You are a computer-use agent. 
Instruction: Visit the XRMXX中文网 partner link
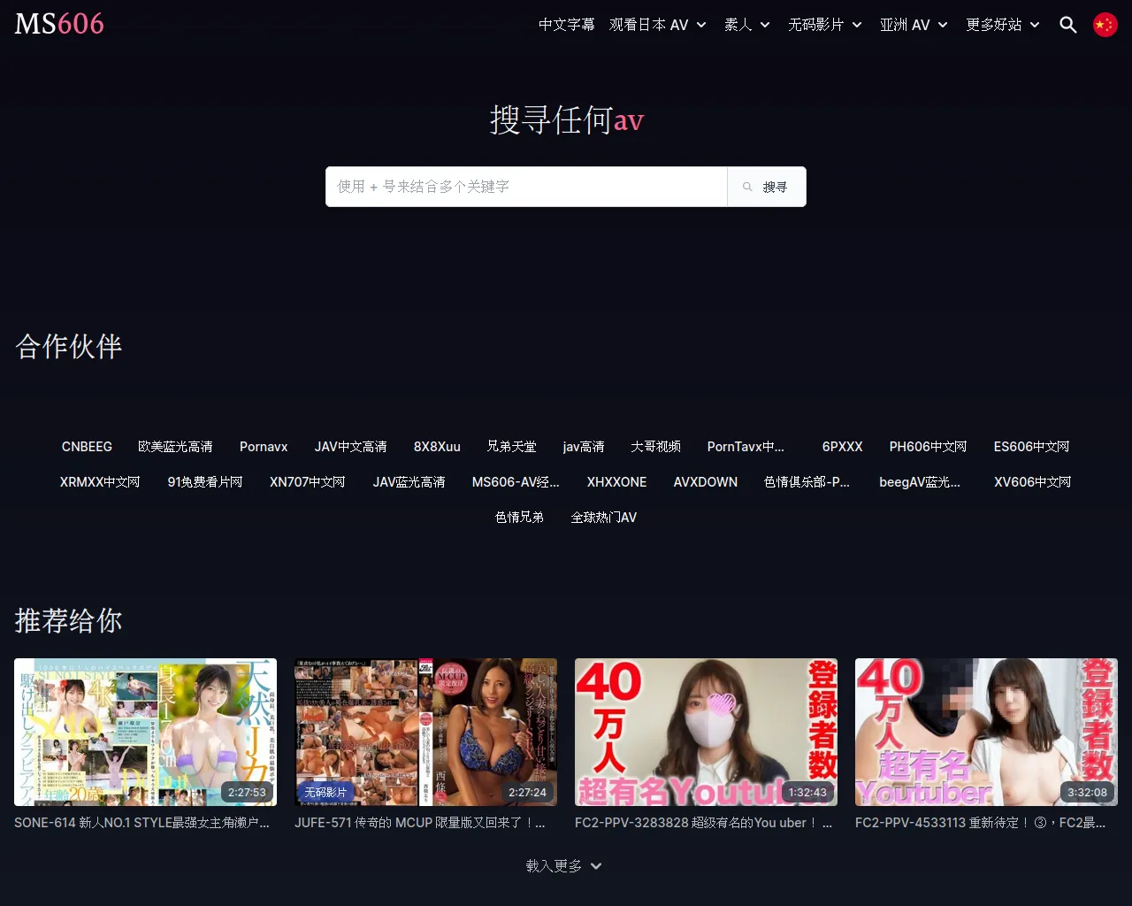point(100,482)
